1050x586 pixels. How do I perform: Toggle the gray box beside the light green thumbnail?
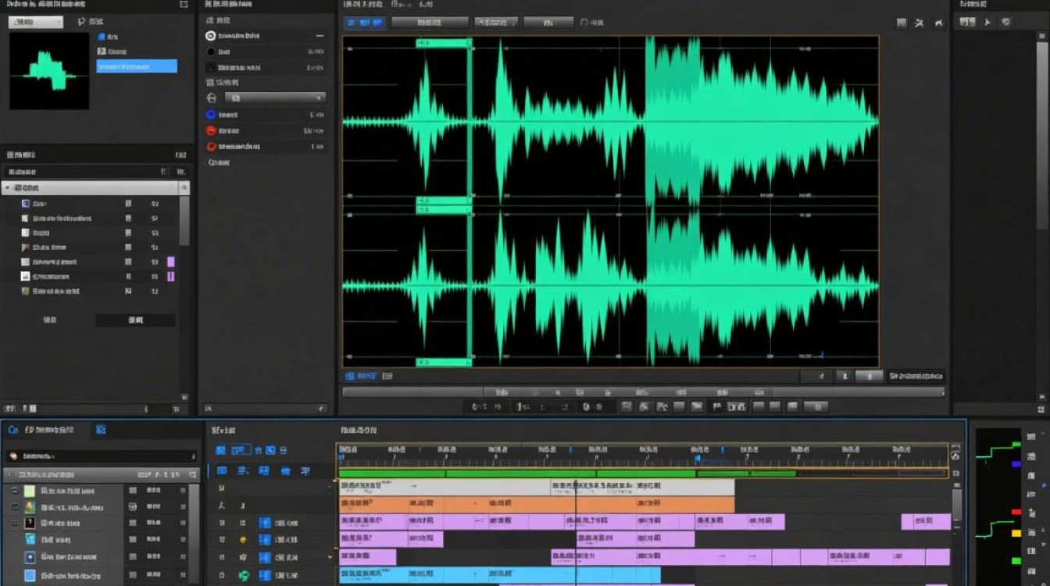(x=133, y=491)
